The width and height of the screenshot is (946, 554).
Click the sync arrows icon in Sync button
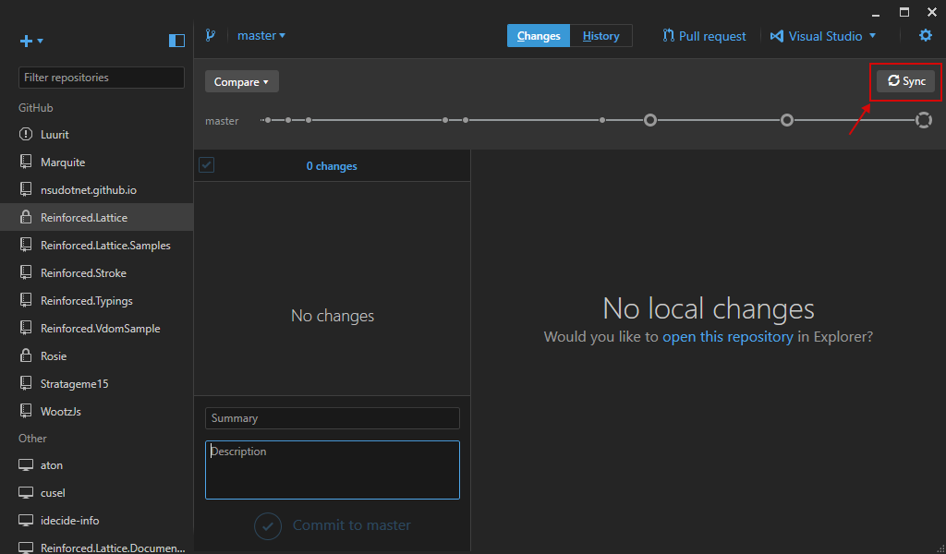coord(893,80)
